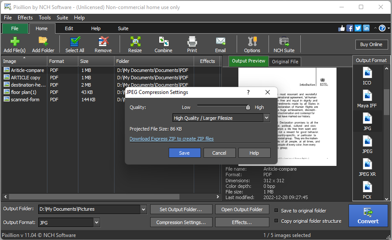Open the Combine tool
392x240 pixels.
pyautogui.click(x=163, y=44)
